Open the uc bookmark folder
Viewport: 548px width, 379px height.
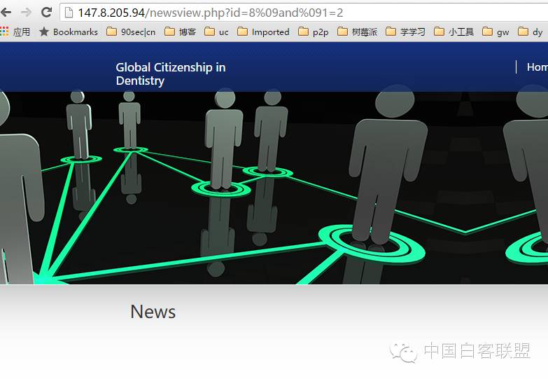point(217,32)
